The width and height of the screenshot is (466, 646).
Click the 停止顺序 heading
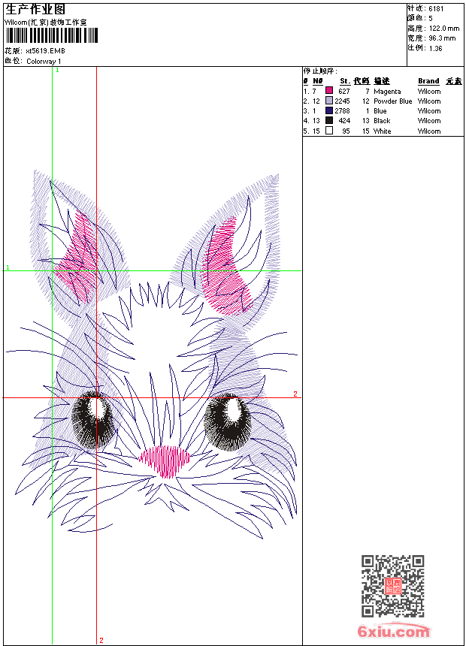click(320, 71)
